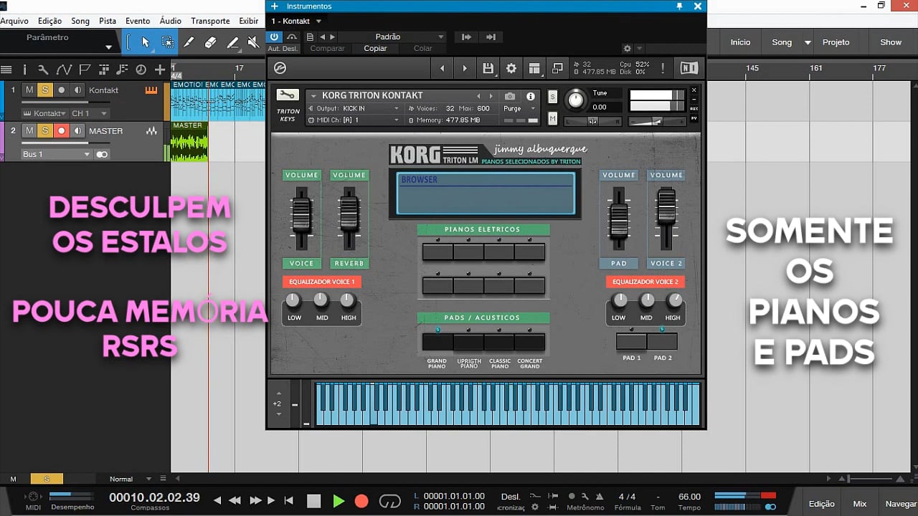Toggle the instrument power bypass button
The image size is (918, 516).
coord(274,37)
